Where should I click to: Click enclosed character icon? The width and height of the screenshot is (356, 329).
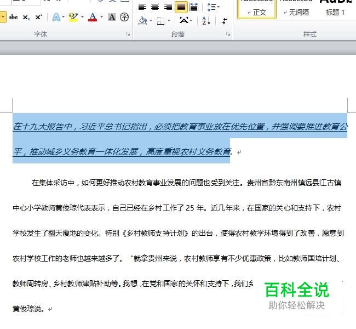(x=124, y=17)
